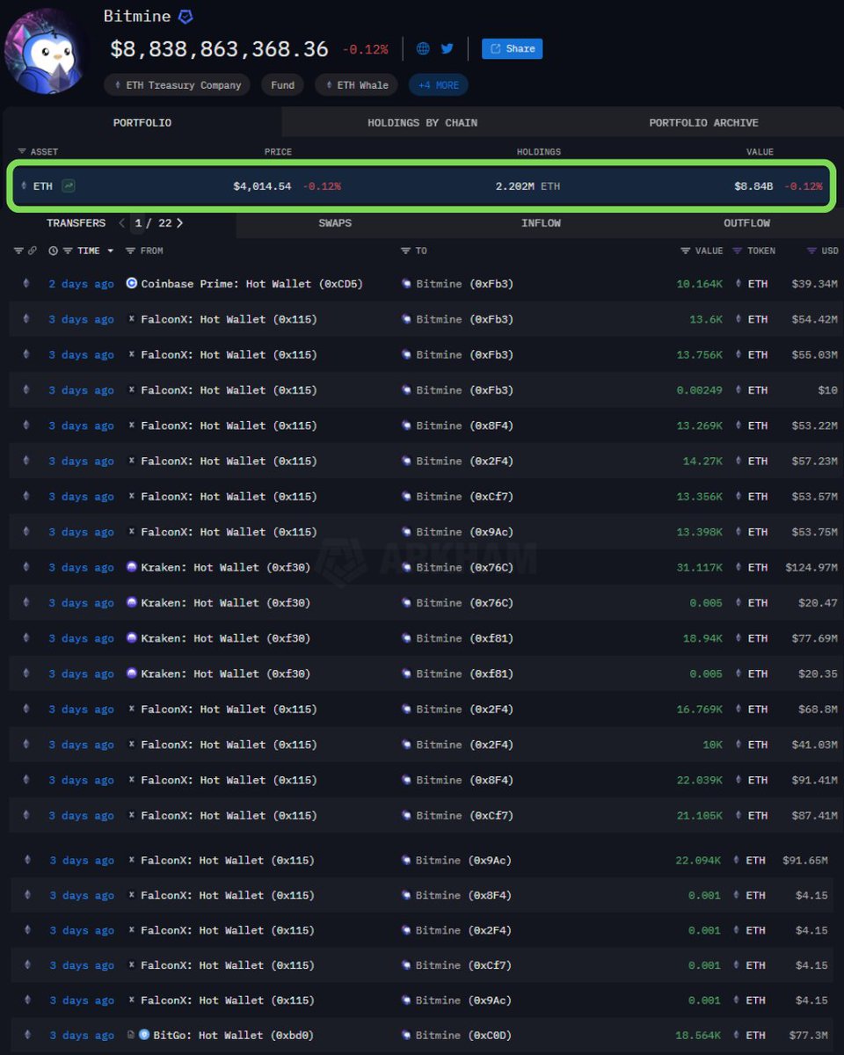The width and height of the screenshot is (844, 1055).
Task: Open the filter beside the TO column
Action: (405, 251)
